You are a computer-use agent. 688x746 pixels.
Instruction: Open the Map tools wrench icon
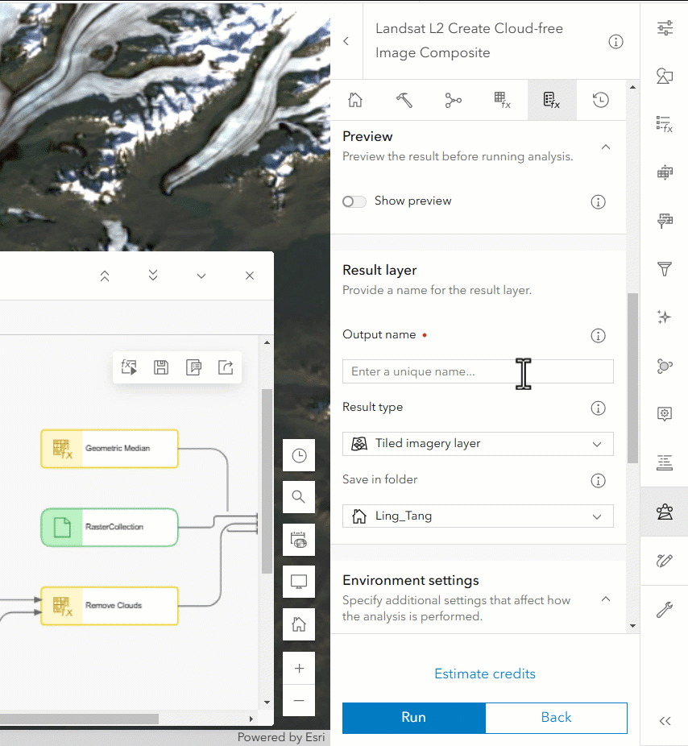pyautogui.click(x=665, y=610)
